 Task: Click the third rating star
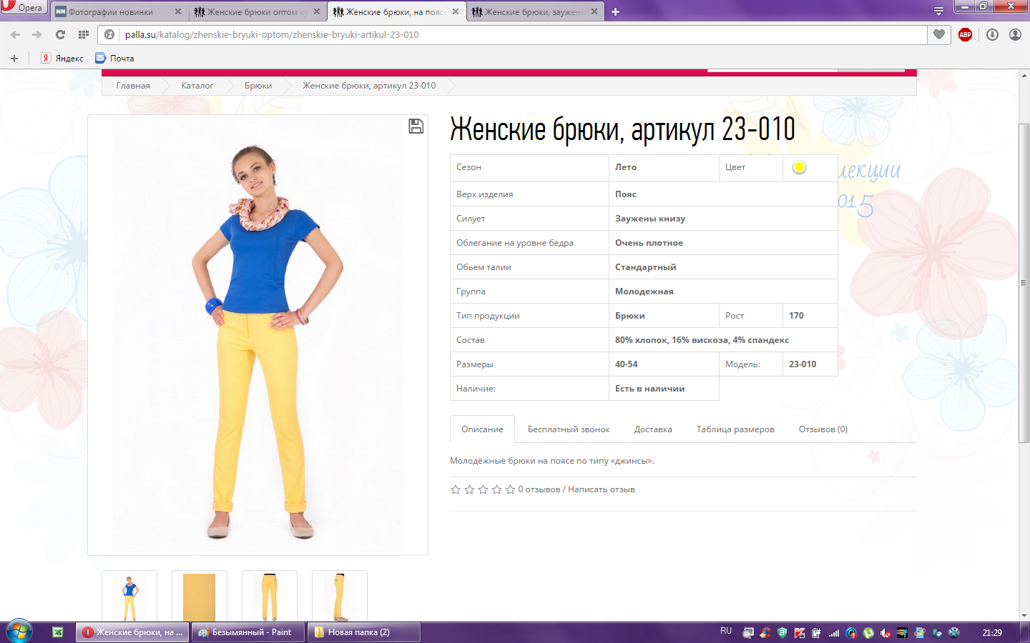click(483, 489)
